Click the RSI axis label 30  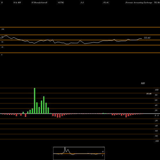click(x=2, y=47)
